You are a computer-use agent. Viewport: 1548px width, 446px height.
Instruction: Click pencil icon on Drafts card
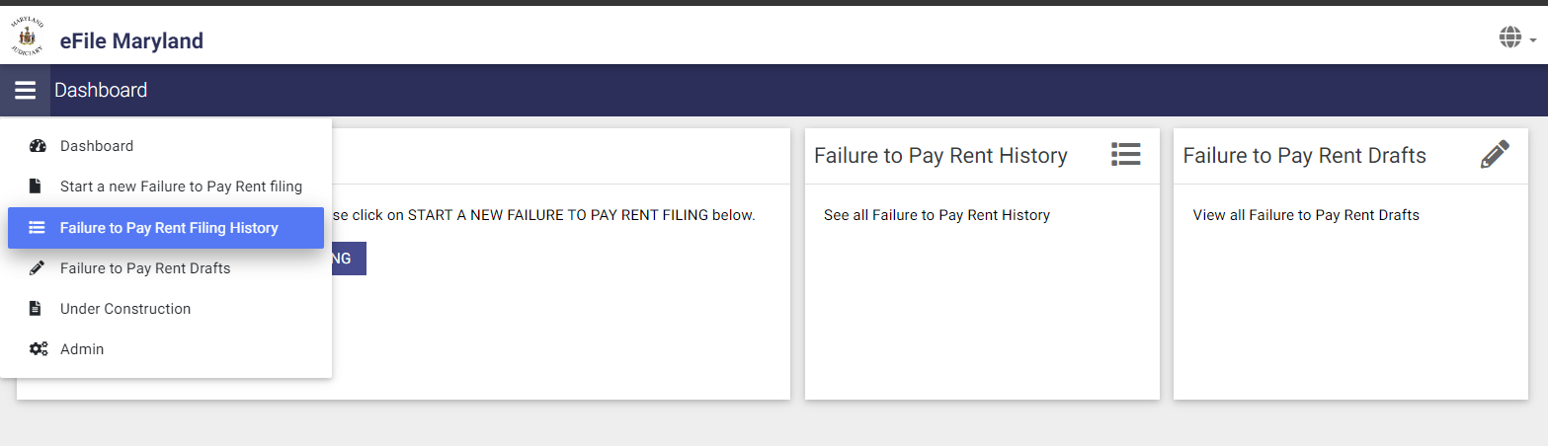(1495, 154)
